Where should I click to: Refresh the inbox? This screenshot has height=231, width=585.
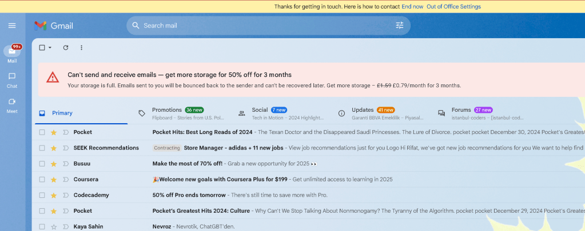point(66,47)
